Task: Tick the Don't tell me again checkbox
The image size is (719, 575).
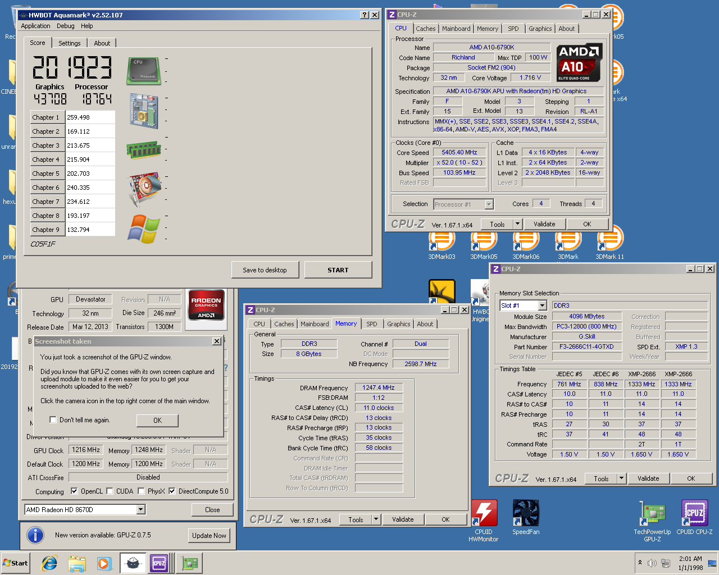Action: click(53, 420)
